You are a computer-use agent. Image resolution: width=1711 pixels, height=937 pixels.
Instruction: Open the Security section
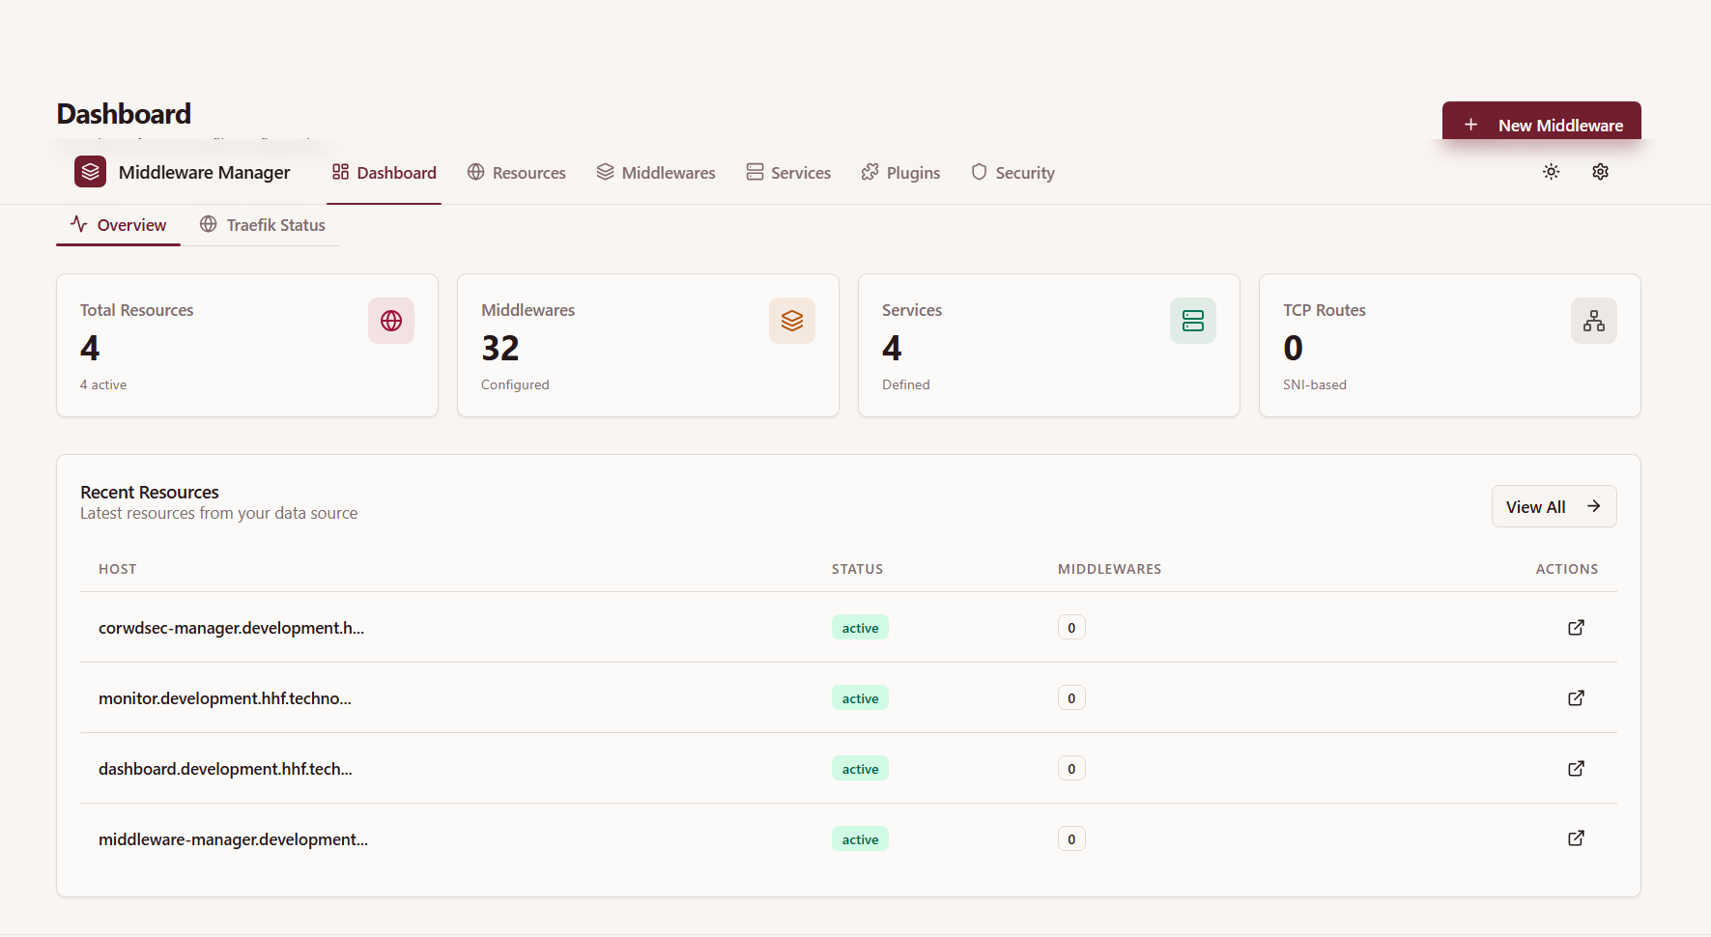1012,173
